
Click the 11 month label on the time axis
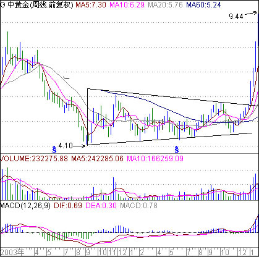tap(113, 252)
